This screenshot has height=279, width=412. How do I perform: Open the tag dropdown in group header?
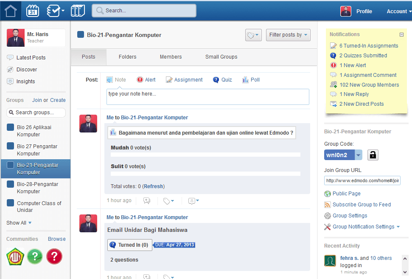pos(253,35)
